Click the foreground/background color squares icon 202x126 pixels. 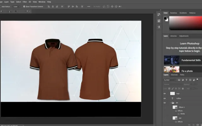[x=165, y=19]
